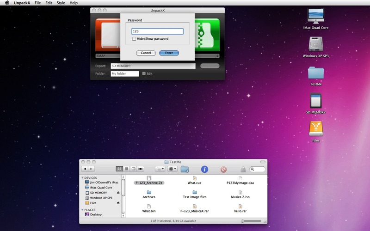Click the green zip archive icon
Screen dimensions: 370x231
coord(206,35)
